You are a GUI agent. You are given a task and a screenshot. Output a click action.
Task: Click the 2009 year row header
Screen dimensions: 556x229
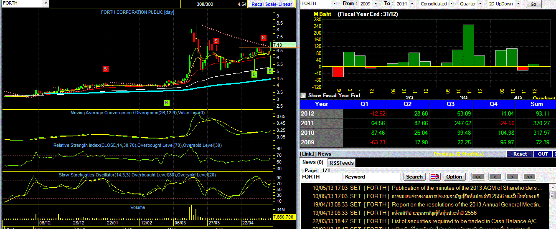click(x=321, y=143)
